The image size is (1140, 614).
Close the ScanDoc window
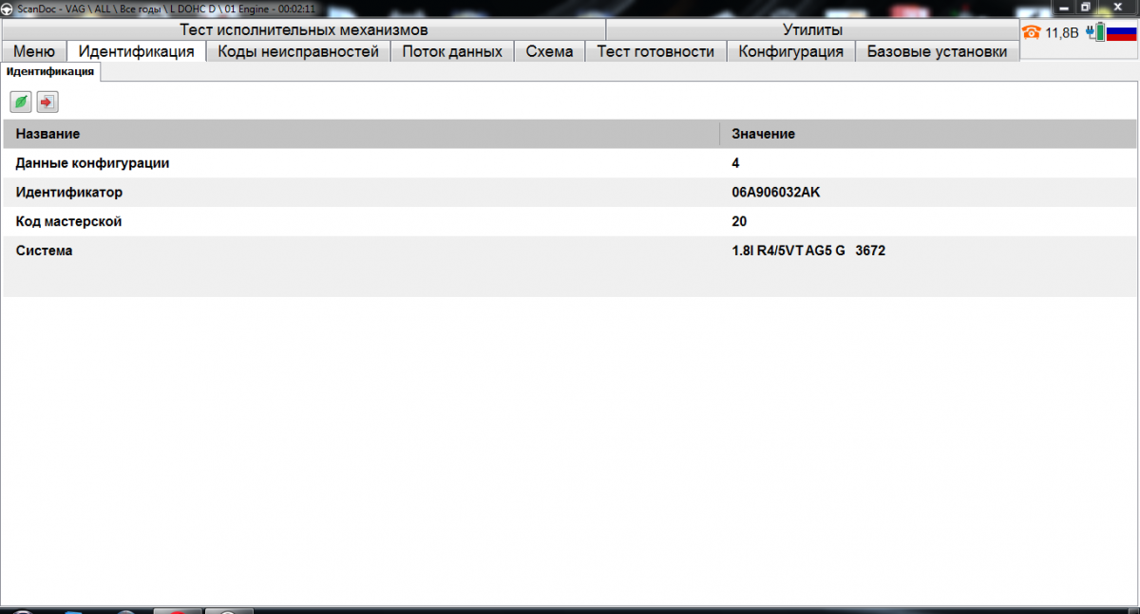1118,7
